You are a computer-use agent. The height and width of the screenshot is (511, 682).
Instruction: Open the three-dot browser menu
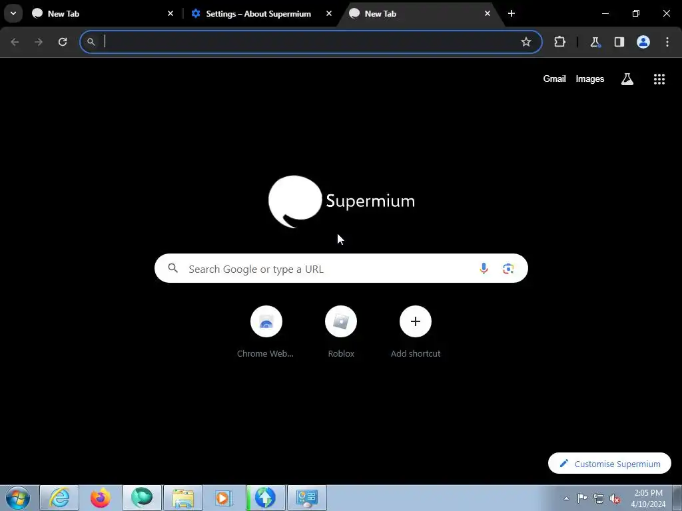click(x=667, y=42)
